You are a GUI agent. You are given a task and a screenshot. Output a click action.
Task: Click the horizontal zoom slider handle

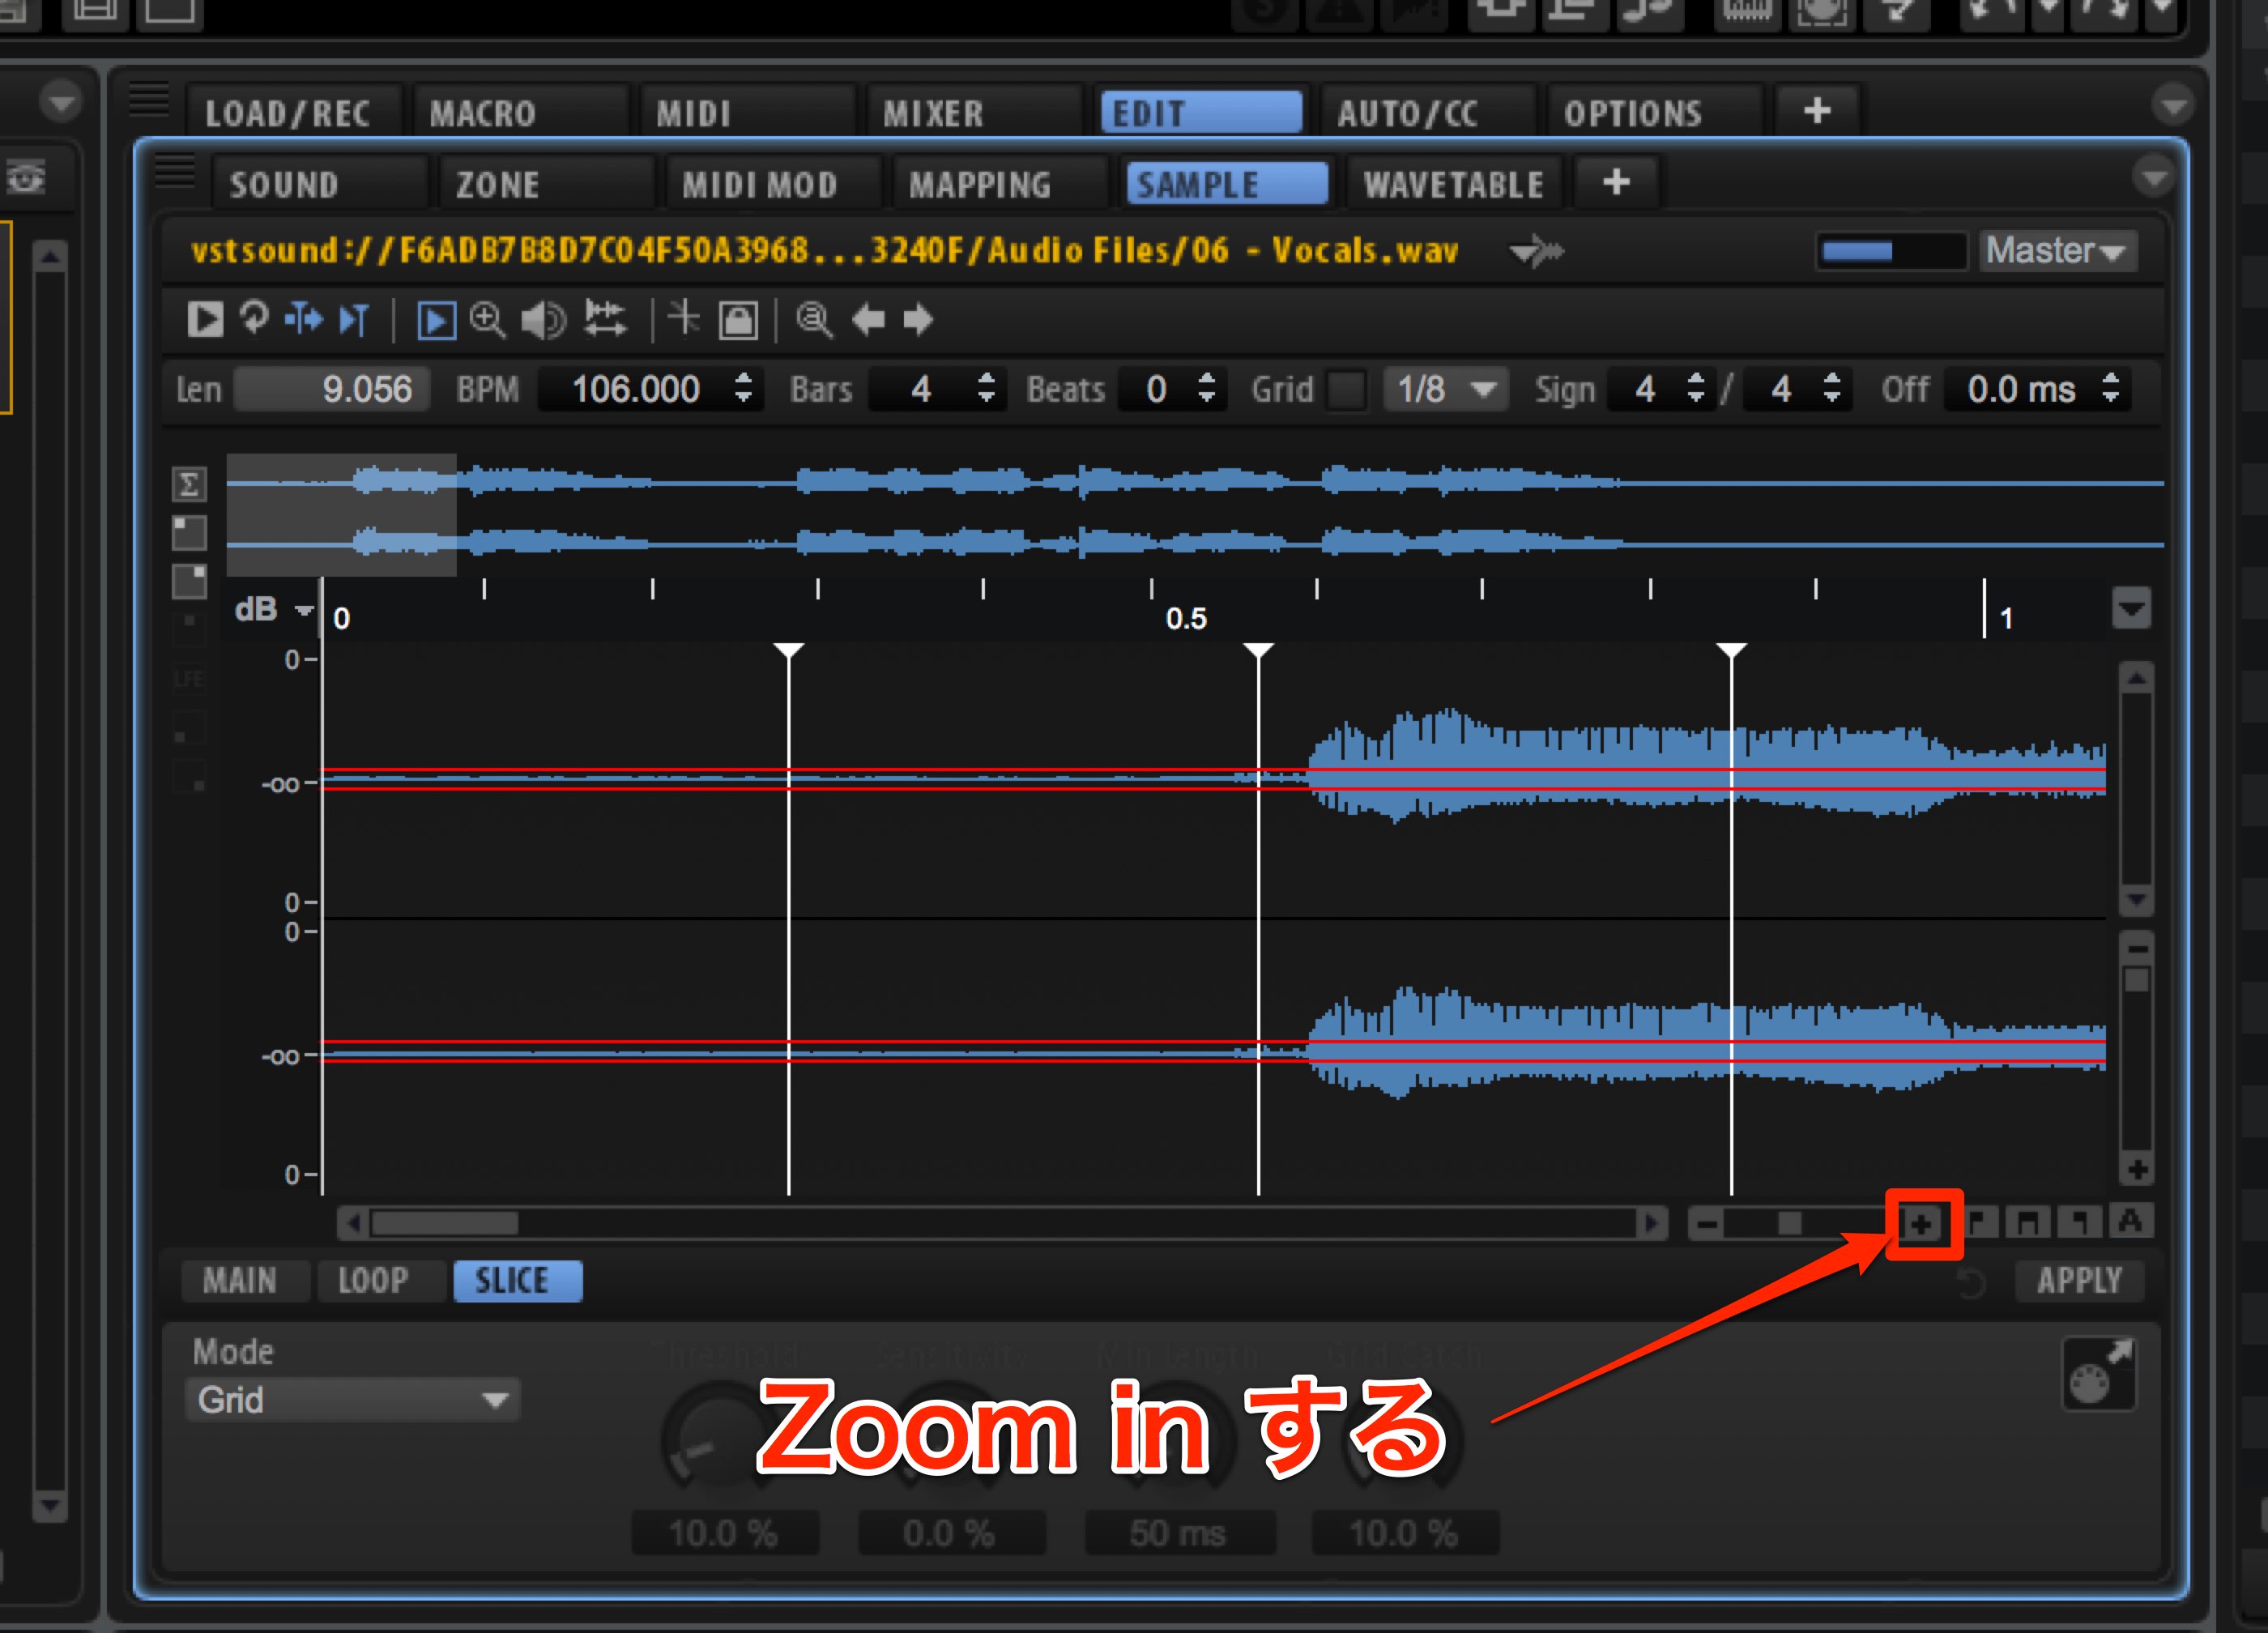coord(1789,1223)
